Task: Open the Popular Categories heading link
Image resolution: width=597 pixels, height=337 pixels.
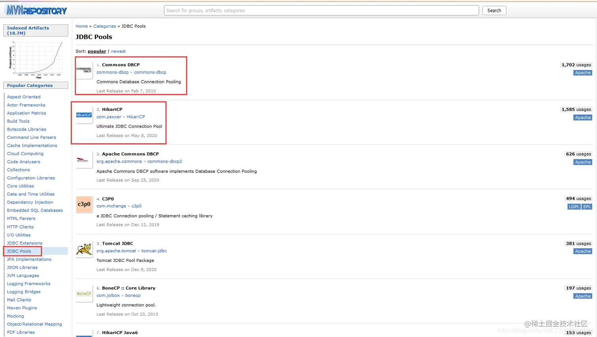Action: (30, 85)
